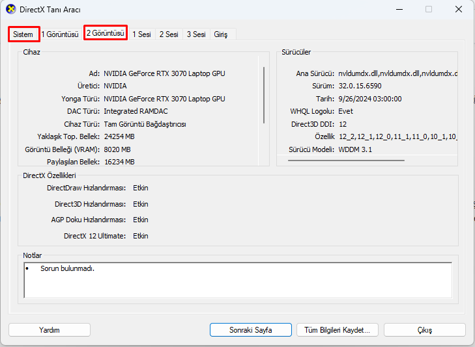Click the WHQL Logolu value Evet
Screen dimensions: 475x347
point(345,111)
